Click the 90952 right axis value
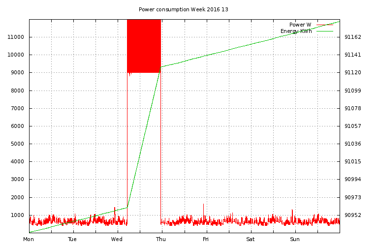Image resolution: width=378 pixels, height=246 pixels. point(353,215)
